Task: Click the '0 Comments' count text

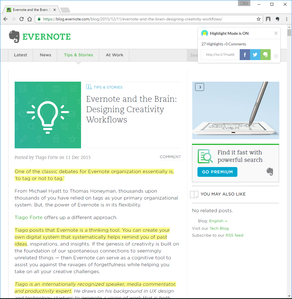Action: click(236, 44)
